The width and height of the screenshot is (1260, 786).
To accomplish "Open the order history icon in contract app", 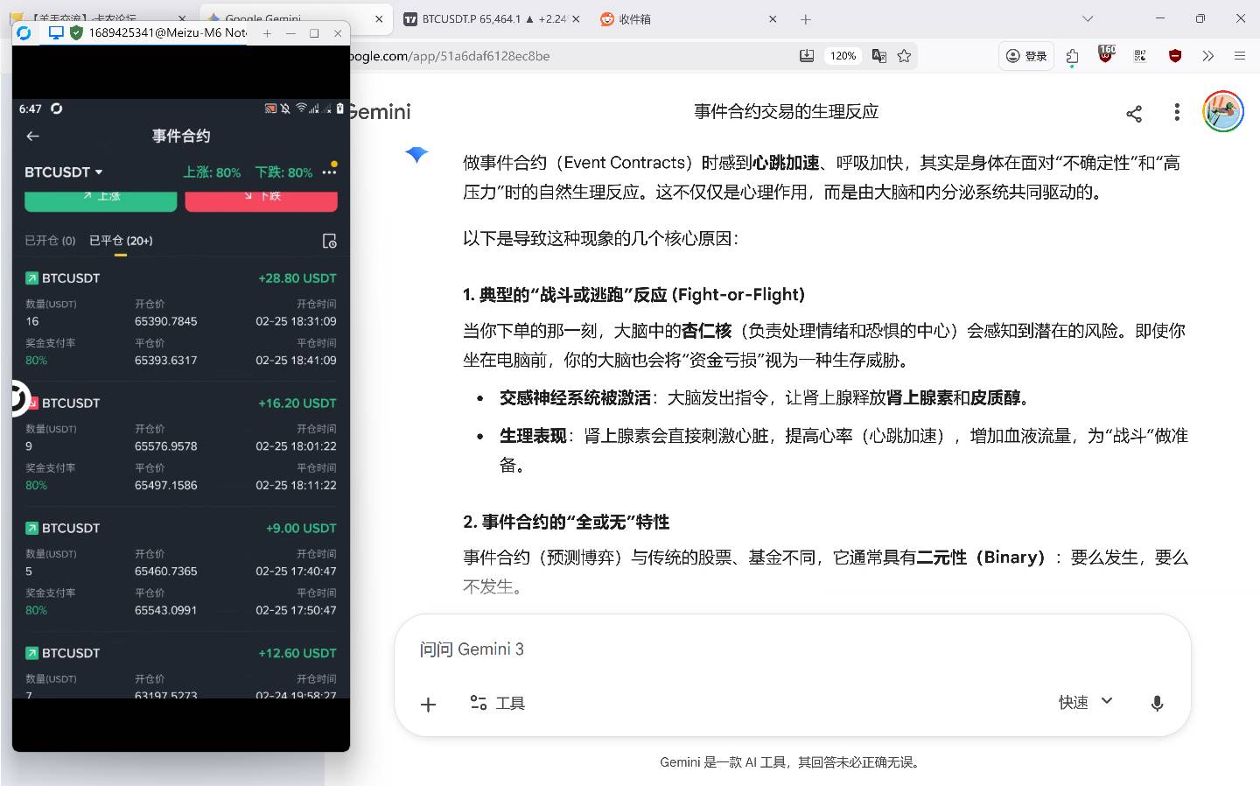I will click(x=330, y=241).
